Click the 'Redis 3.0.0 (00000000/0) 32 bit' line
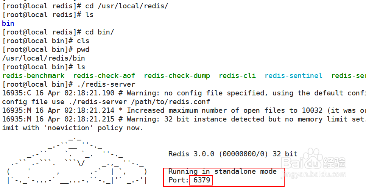366x187 pixels. (233, 154)
